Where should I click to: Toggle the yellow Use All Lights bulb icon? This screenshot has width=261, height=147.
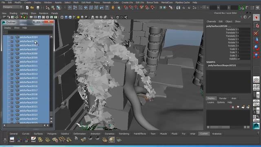tap(78, 17)
